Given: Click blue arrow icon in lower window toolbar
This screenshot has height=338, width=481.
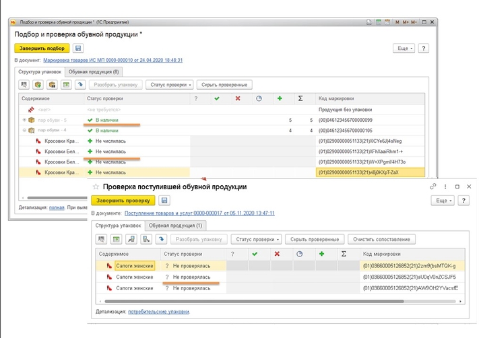Looking at the screenshot, I should point(161,239).
